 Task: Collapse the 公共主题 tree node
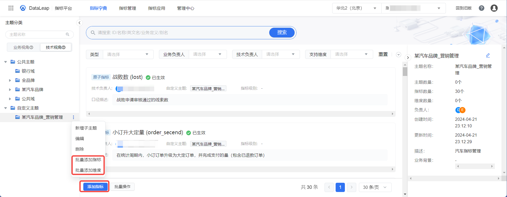pos(6,62)
